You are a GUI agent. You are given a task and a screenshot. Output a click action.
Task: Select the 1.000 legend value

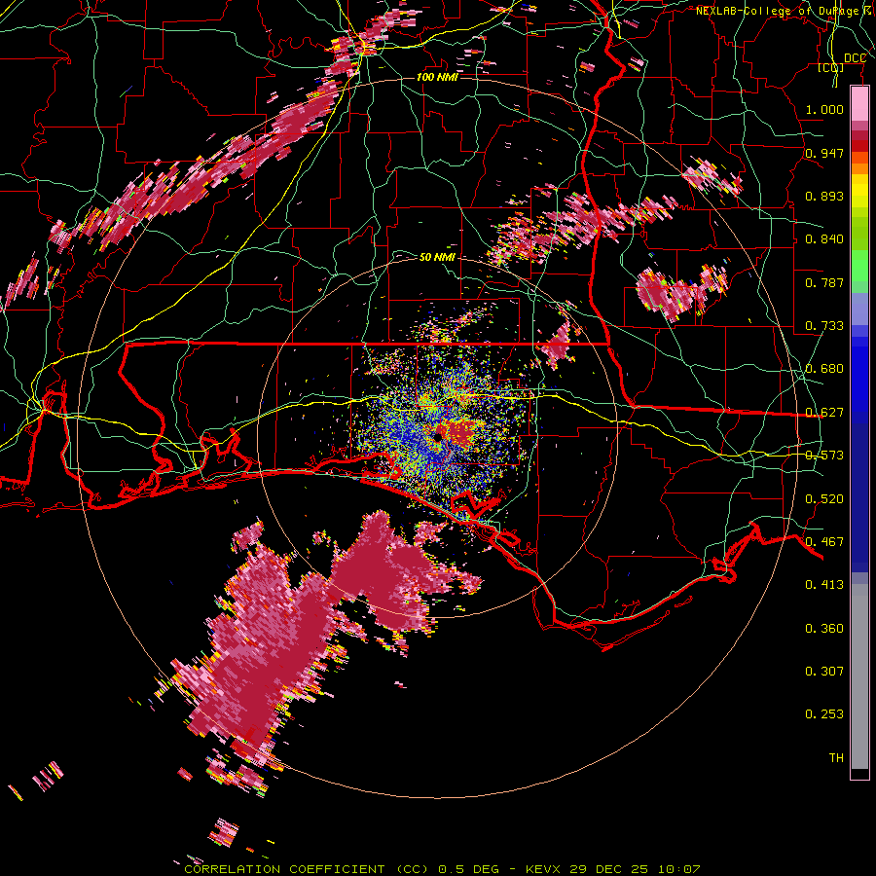click(824, 109)
